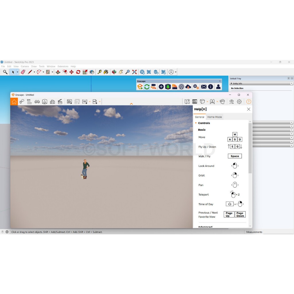
Task: Click the Measurements input box
Action: pyautogui.click(x=278, y=232)
